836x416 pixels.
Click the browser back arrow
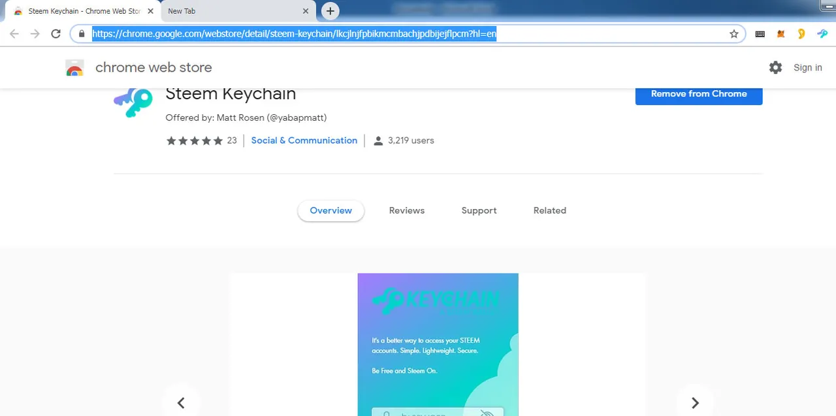click(14, 34)
